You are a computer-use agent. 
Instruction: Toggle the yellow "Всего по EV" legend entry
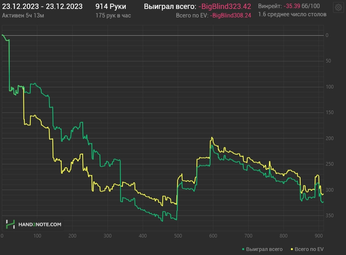pyautogui.click(x=307, y=249)
